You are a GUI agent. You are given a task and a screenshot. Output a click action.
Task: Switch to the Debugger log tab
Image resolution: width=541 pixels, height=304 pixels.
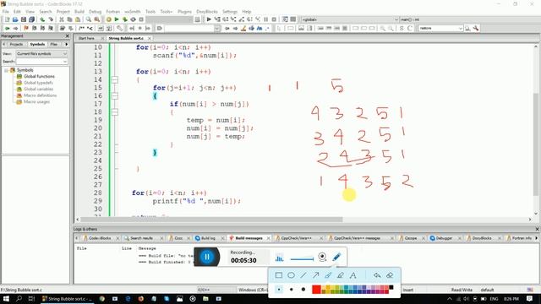(x=444, y=238)
